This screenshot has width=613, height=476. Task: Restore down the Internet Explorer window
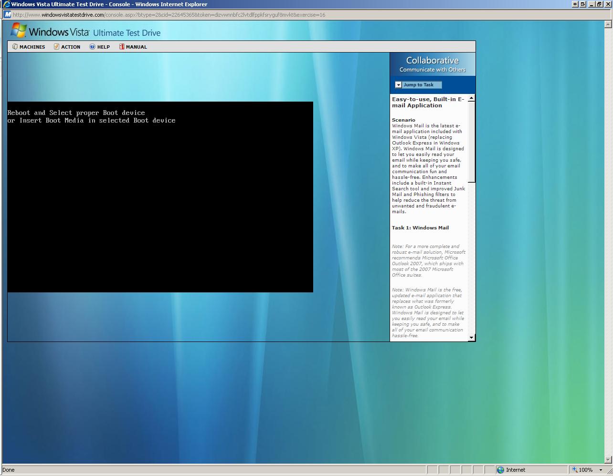coord(599,4)
